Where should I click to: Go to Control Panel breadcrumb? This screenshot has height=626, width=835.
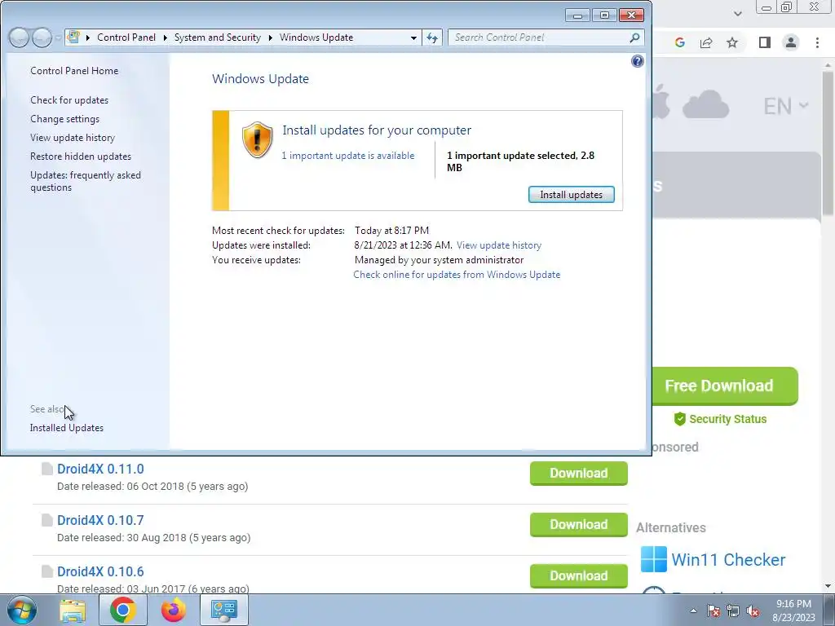pos(126,37)
